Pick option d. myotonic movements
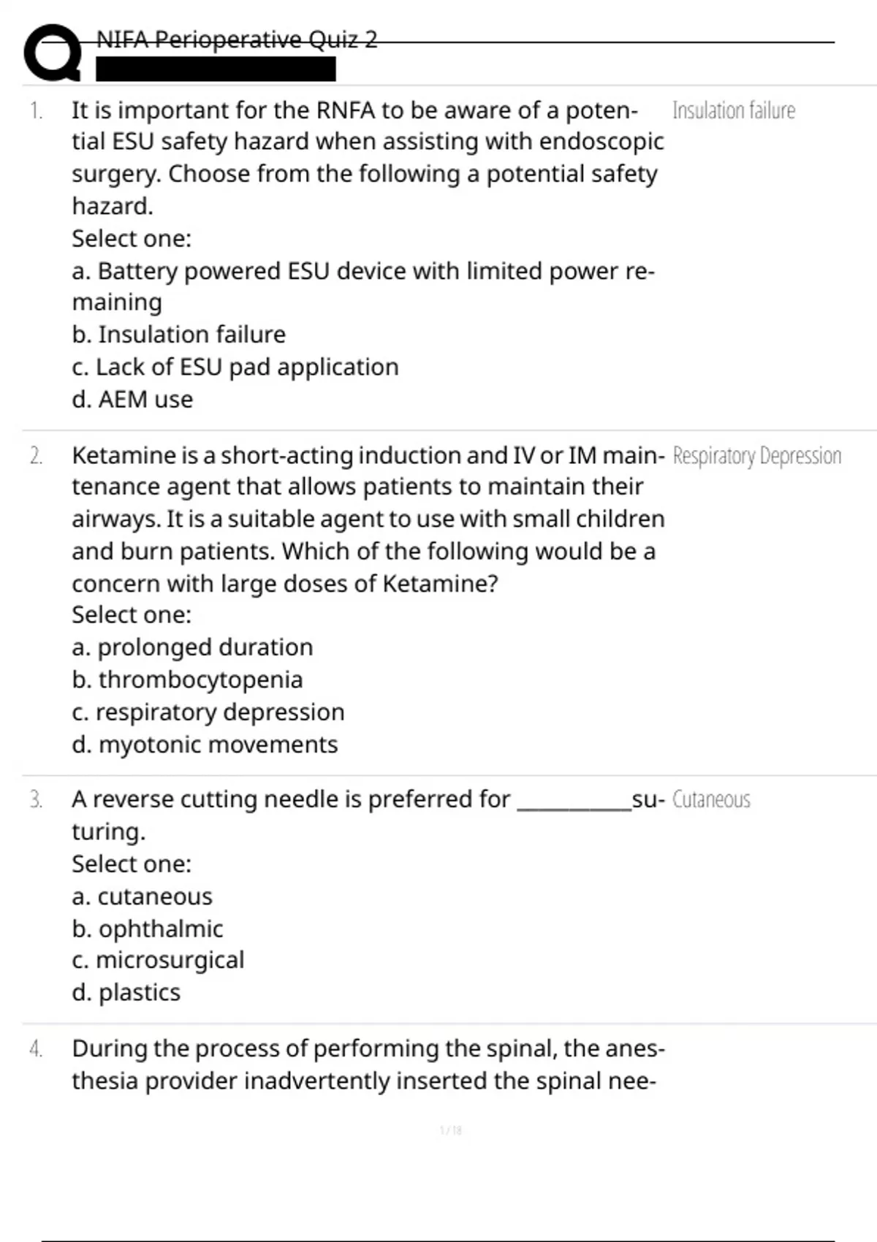This screenshot has height=1242, width=877. [x=205, y=744]
